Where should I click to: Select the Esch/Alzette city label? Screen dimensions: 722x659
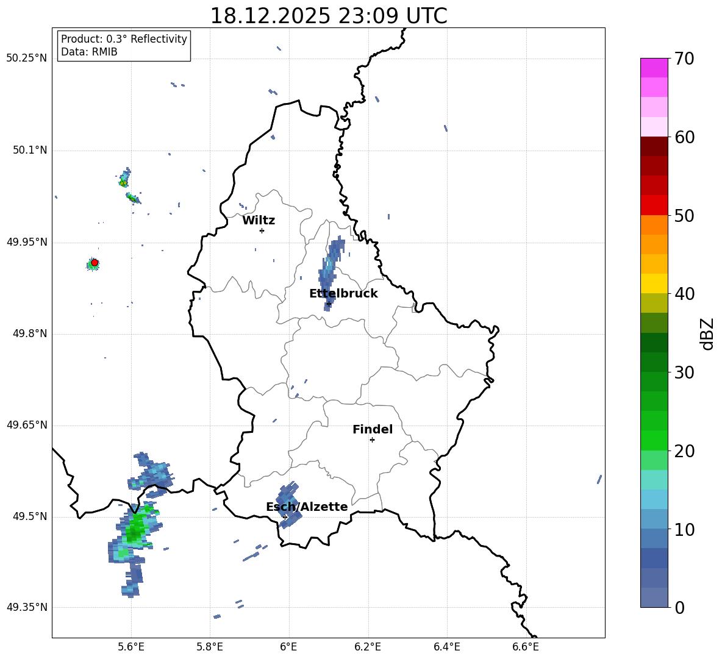307,507
